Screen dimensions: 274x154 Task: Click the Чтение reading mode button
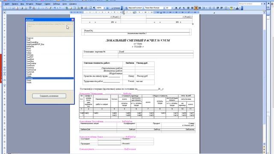click(116, 8)
